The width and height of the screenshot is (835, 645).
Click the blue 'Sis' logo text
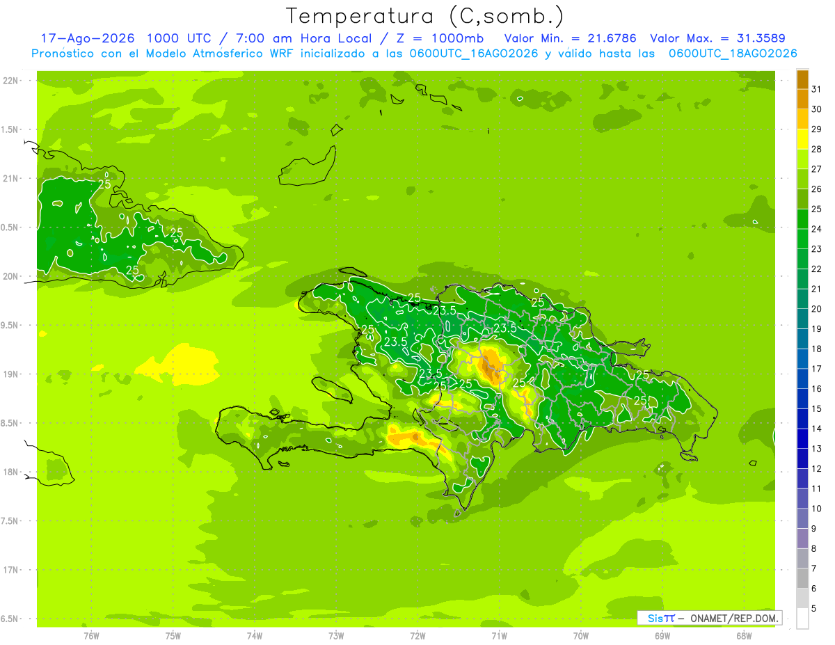click(x=655, y=618)
